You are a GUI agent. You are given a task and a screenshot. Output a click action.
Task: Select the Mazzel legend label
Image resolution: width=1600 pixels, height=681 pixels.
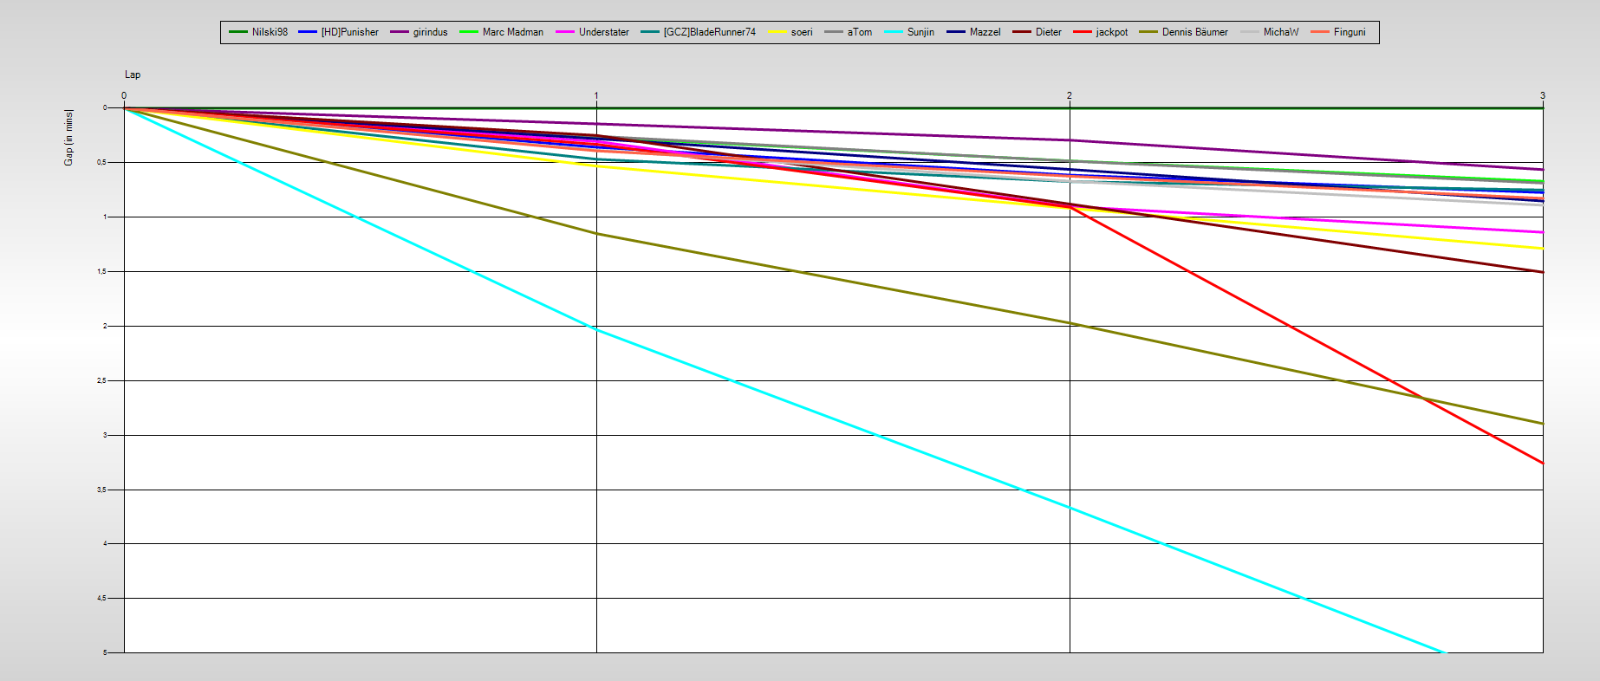[x=985, y=32]
